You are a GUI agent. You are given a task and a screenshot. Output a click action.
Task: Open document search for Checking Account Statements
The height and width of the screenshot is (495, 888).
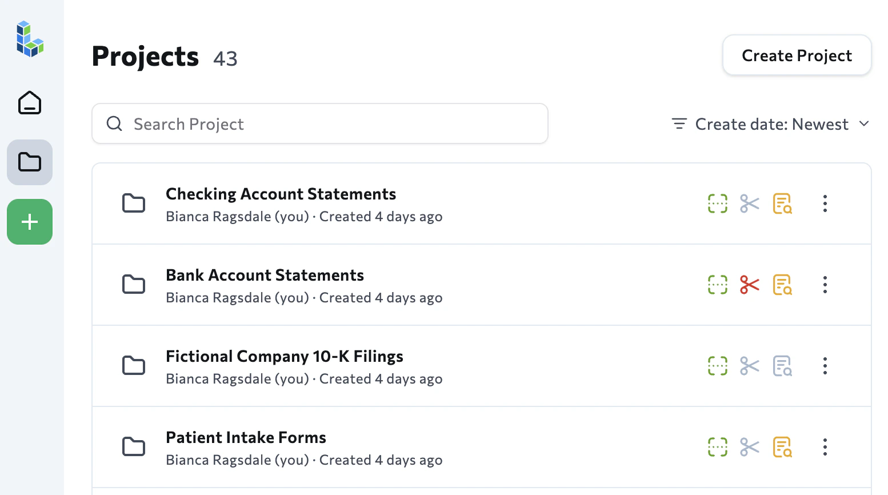[782, 203]
